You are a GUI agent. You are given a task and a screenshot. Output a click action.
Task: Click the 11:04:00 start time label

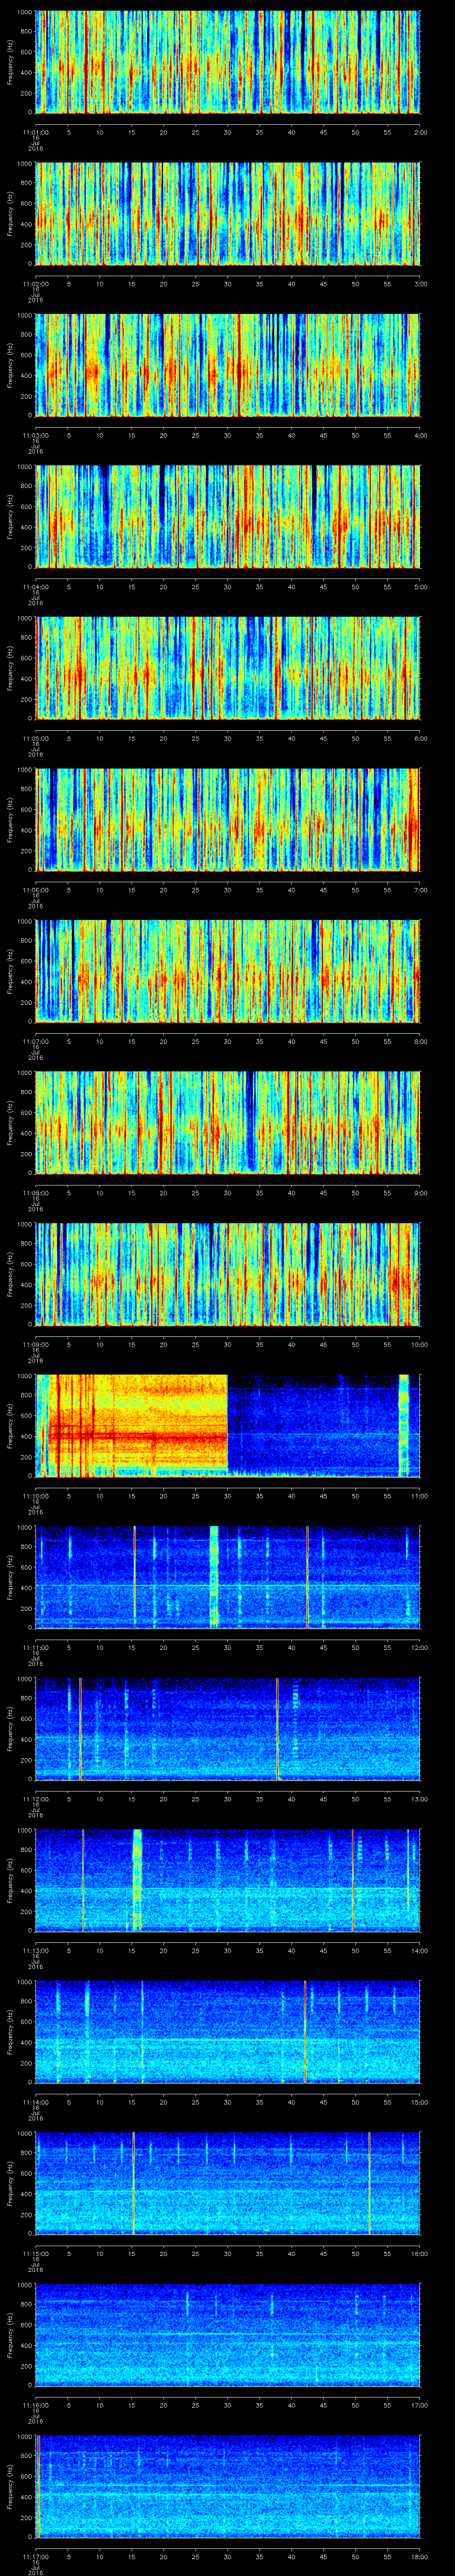(x=35, y=587)
